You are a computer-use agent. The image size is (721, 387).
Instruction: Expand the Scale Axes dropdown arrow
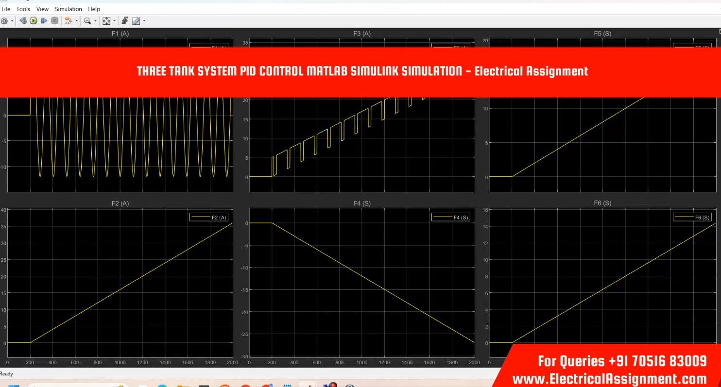(x=115, y=21)
